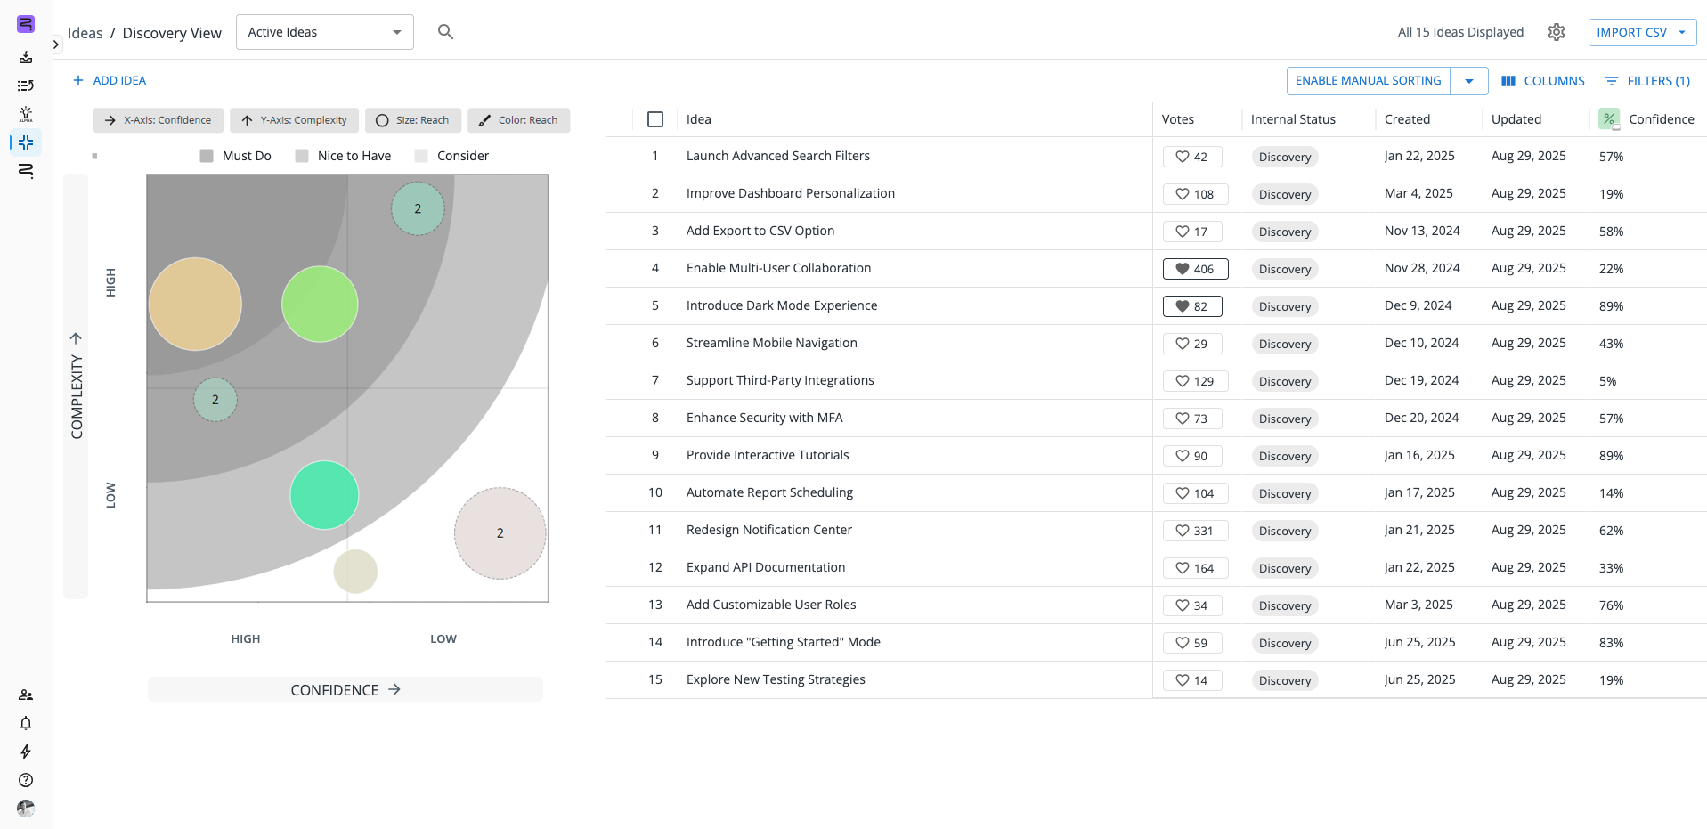Image resolution: width=1707 pixels, height=829 pixels.
Task: Click the search magnifier icon
Action: pyautogui.click(x=445, y=32)
